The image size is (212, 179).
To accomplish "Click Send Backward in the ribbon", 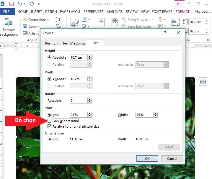I will point(137,27).
